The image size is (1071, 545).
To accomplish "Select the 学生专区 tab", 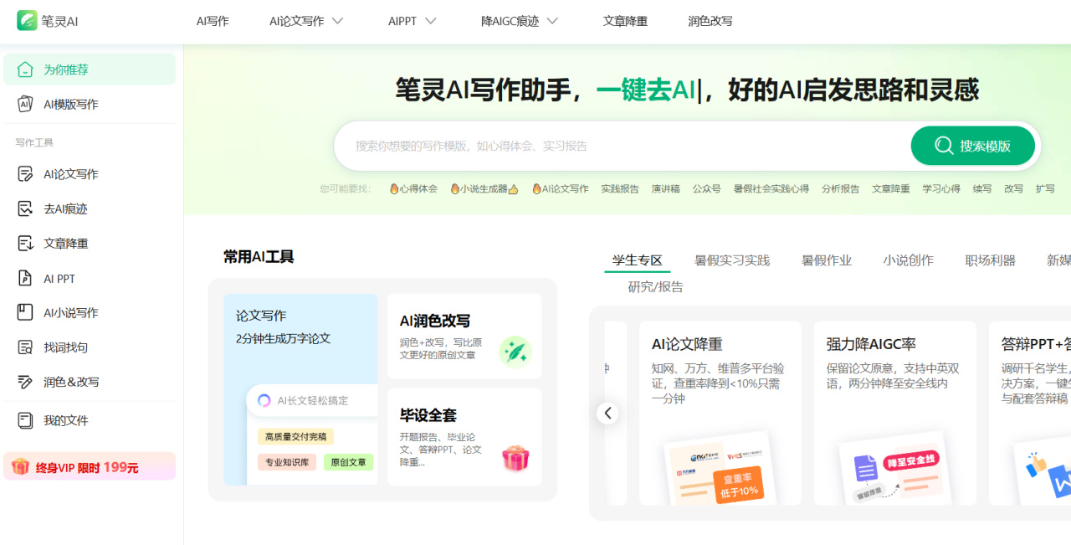I will (638, 260).
